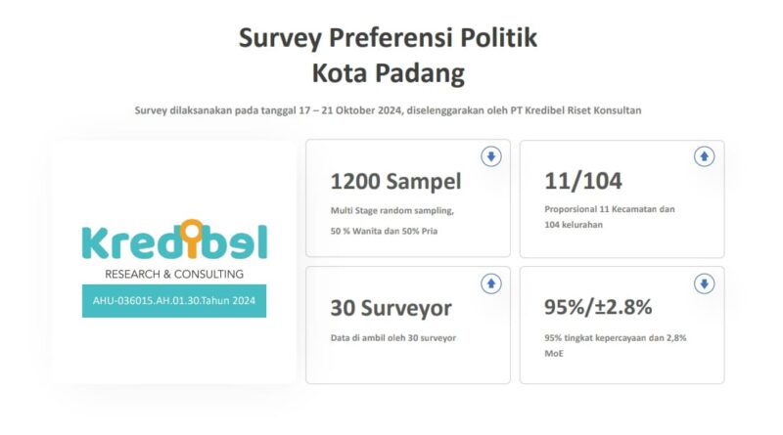Click the up arrow icon in 11/104 card
Image resolution: width=783 pixels, height=435 pixels.
[x=704, y=156]
